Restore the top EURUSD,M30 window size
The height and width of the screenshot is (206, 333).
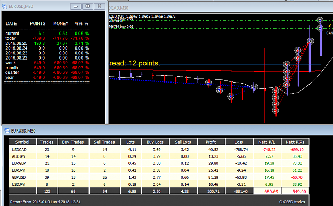click(x=87, y=6)
